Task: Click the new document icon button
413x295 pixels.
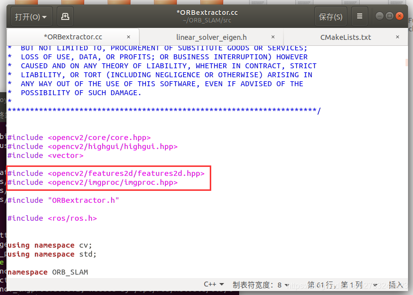Action: [x=65, y=16]
